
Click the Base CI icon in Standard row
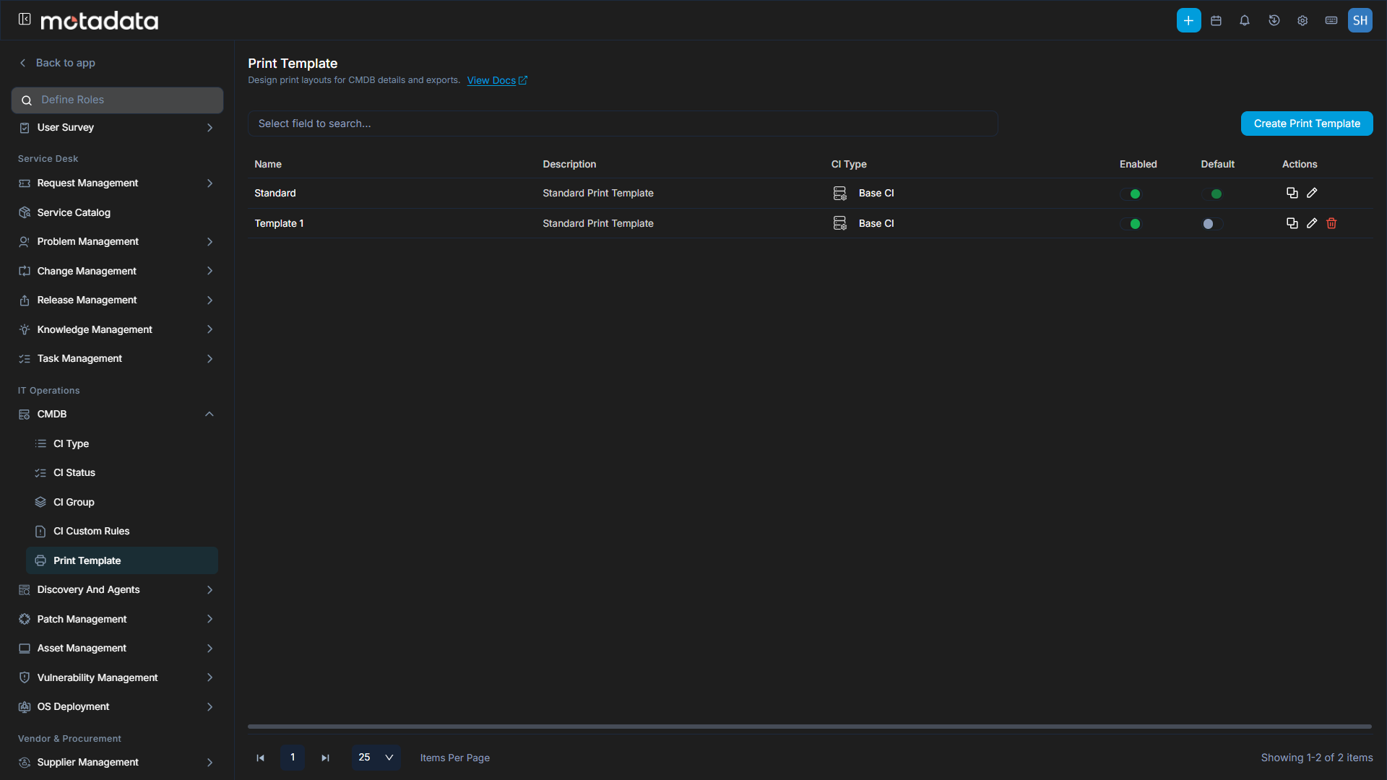pos(839,193)
